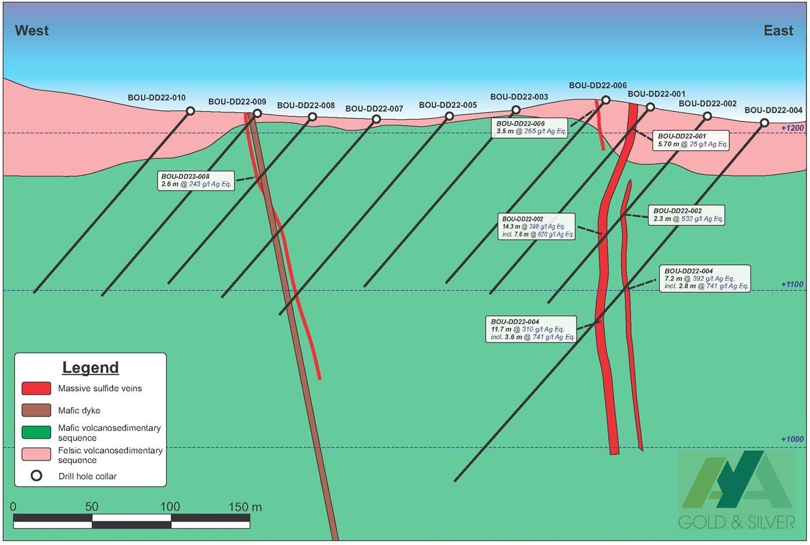Click the brown Mafic dyke legend swatch

pyautogui.click(x=36, y=410)
